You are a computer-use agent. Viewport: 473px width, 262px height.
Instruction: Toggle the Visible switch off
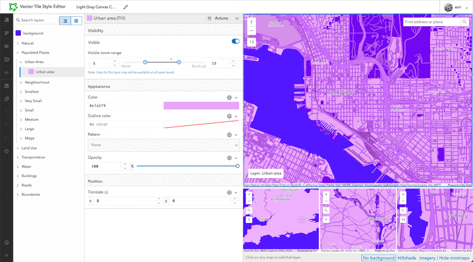(236, 42)
